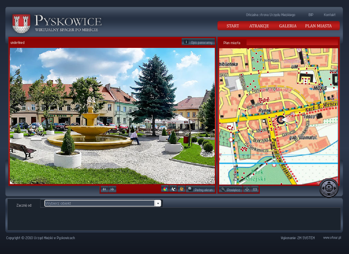This screenshot has width=349, height=254.
Task: Switch to the GALERIA section
Action: [x=288, y=26]
